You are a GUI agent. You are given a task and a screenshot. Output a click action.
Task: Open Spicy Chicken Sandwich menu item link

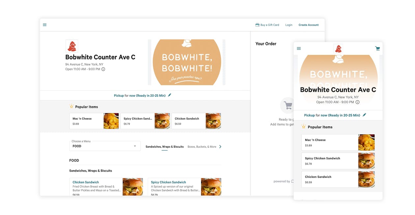pyautogui.click(x=168, y=182)
